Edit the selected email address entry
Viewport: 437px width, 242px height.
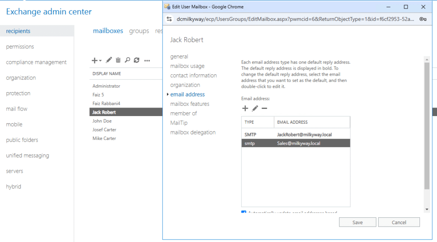tap(255, 108)
